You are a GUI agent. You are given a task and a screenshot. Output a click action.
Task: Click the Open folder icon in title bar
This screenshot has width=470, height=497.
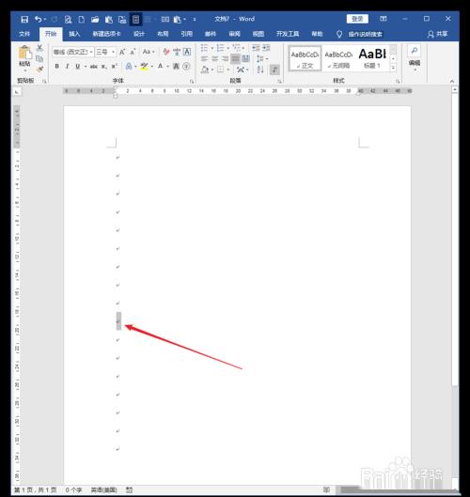click(95, 20)
